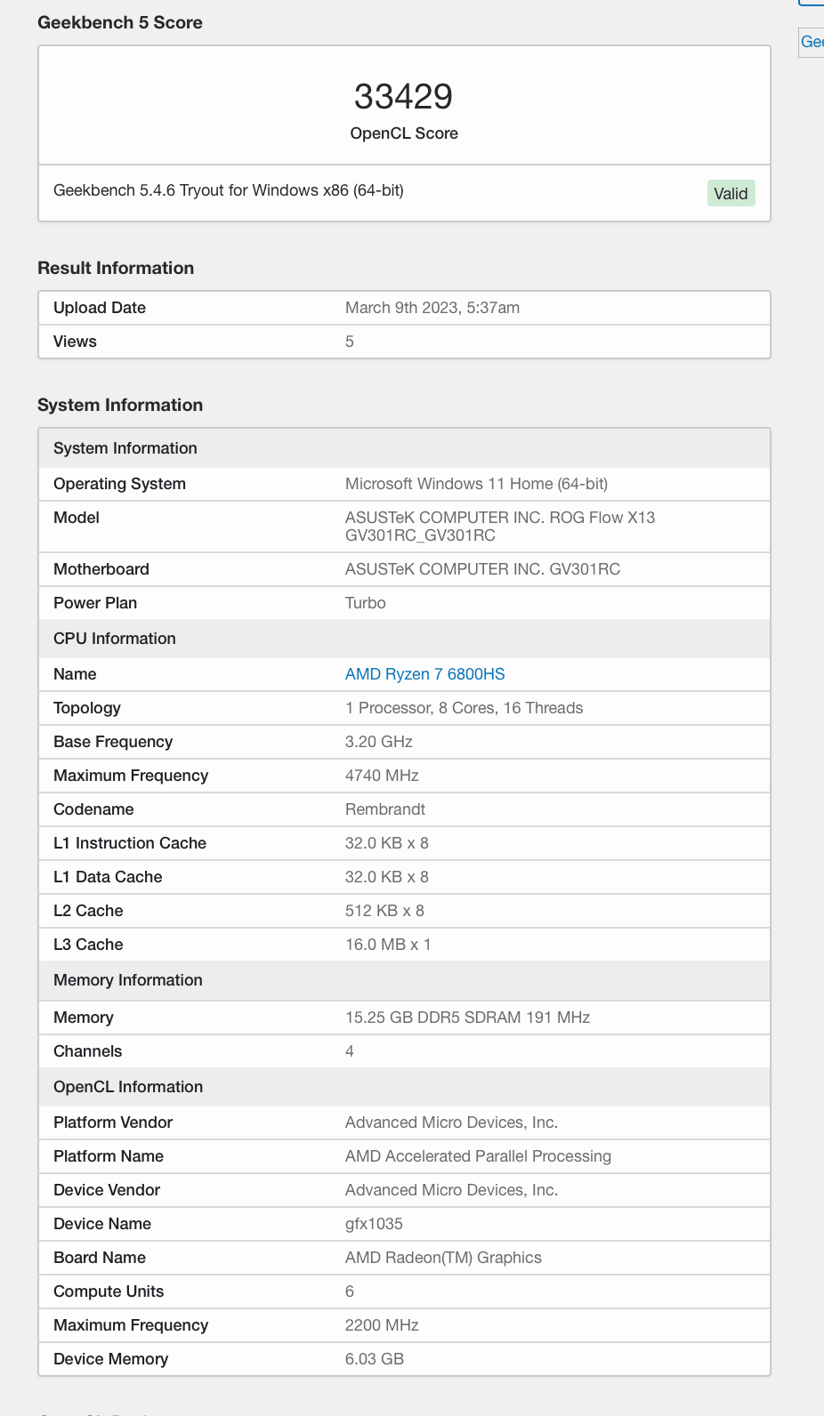The height and width of the screenshot is (1416, 824).
Task: Select Device Vendor value 'Advanced Micro Devices, Inc.'
Action: coord(451,1190)
